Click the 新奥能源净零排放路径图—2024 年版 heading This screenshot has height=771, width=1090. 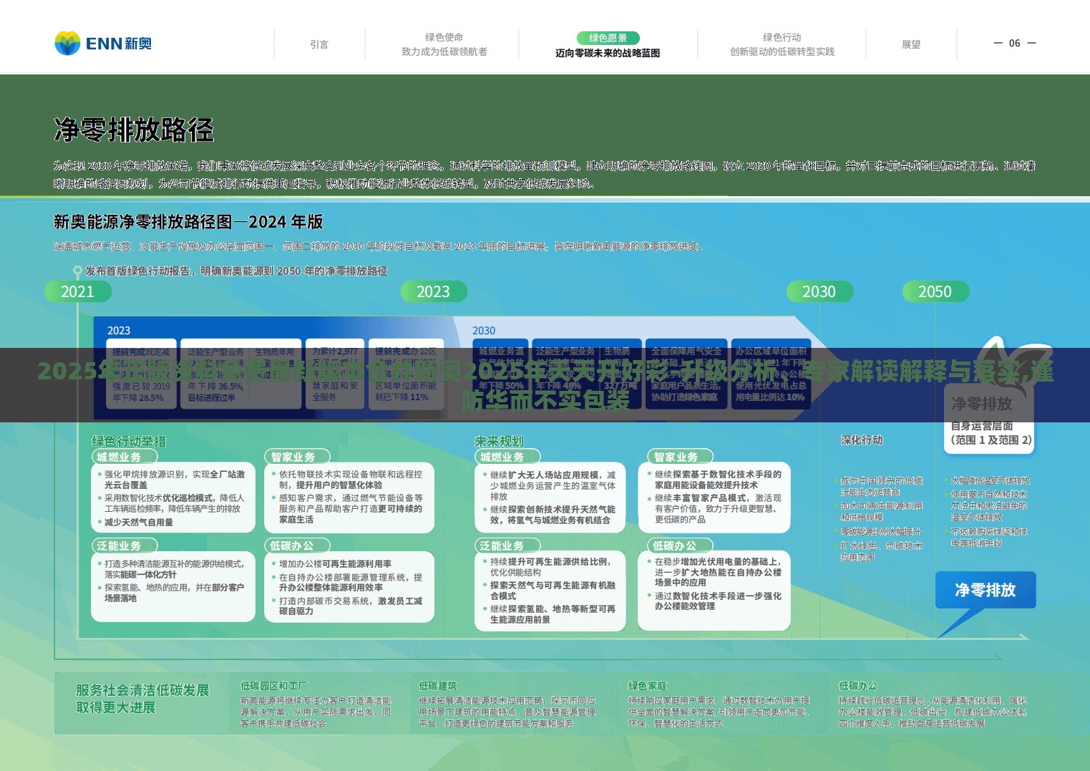click(188, 222)
